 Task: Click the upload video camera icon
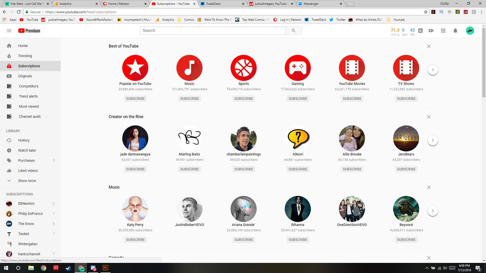click(x=431, y=31)
